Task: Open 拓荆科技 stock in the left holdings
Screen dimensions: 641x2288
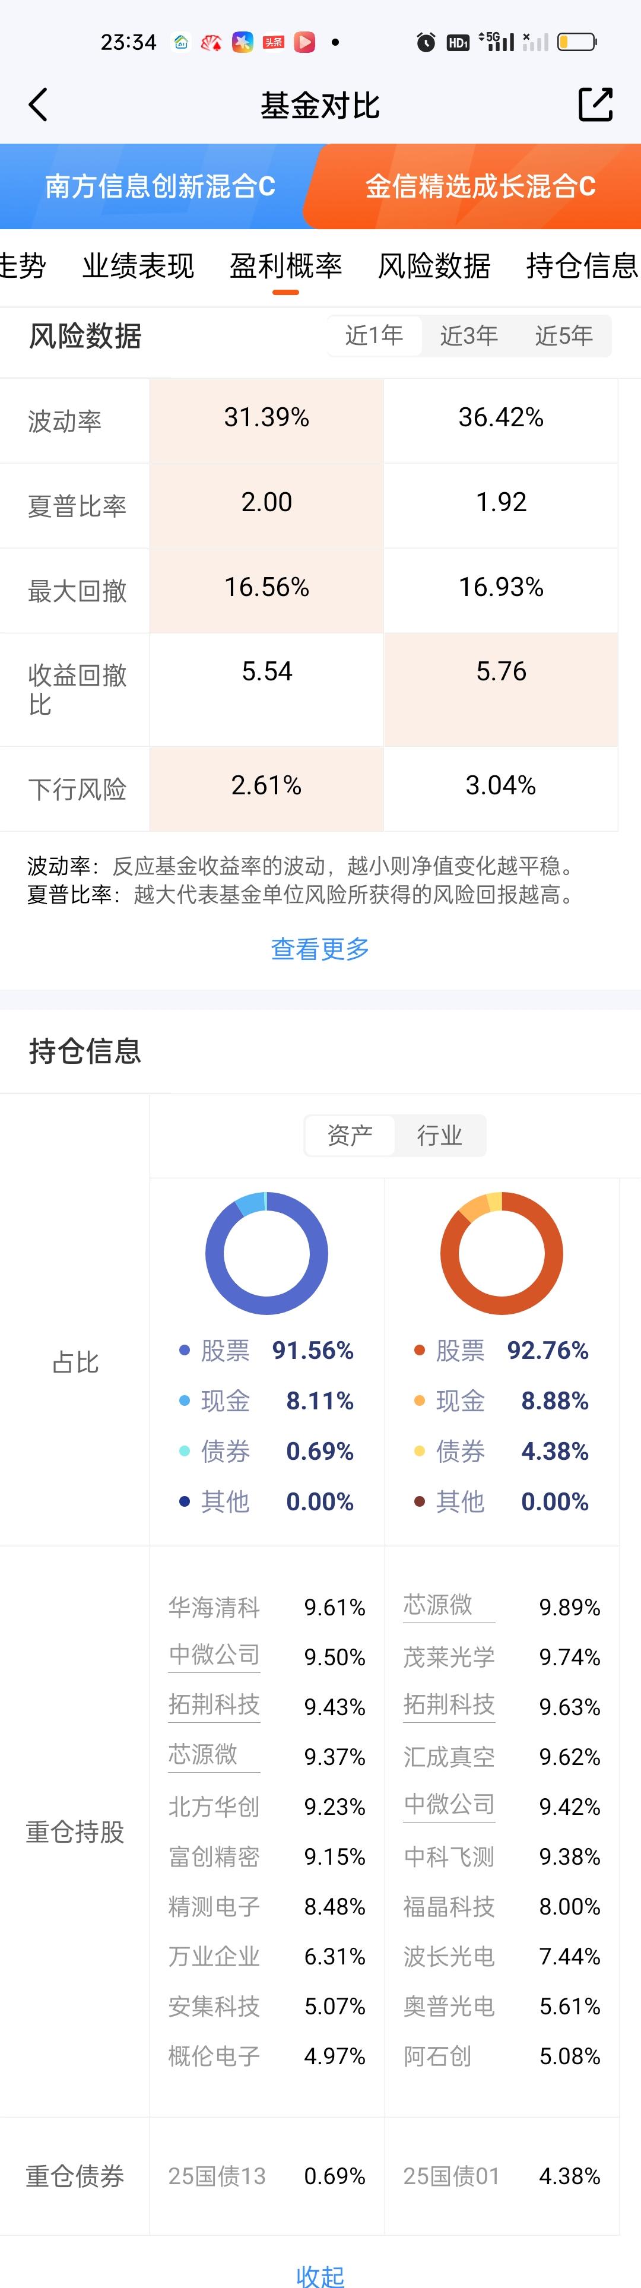Action: pos(214,1704)
